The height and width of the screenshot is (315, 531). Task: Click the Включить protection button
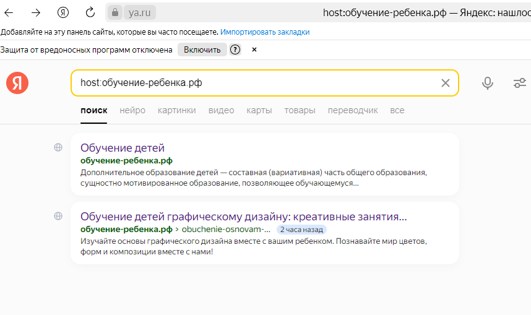[202, 50]
